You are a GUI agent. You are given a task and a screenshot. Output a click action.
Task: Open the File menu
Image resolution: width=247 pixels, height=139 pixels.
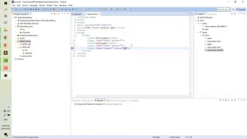click(14, 5)
